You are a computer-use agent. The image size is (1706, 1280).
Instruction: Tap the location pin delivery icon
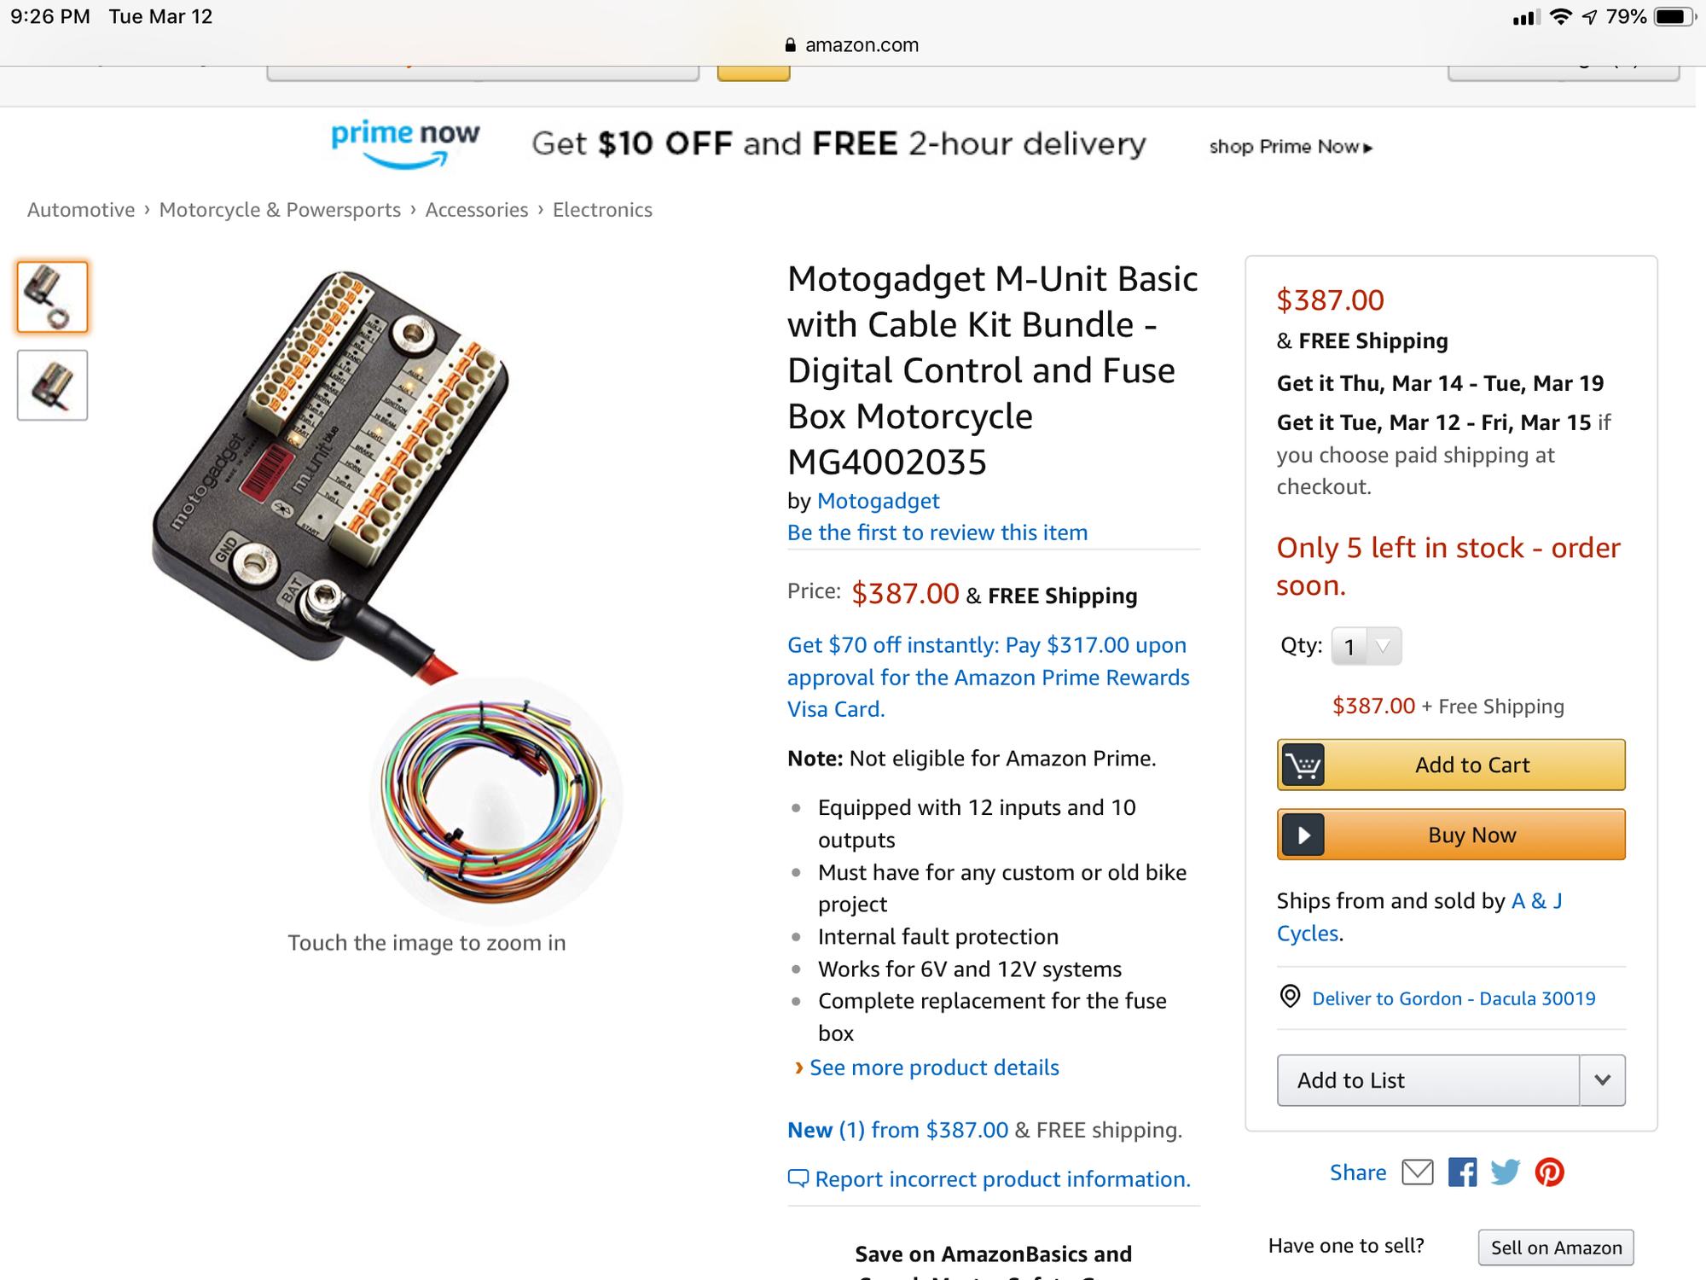pyautogui.click(x=1290, y=996)
